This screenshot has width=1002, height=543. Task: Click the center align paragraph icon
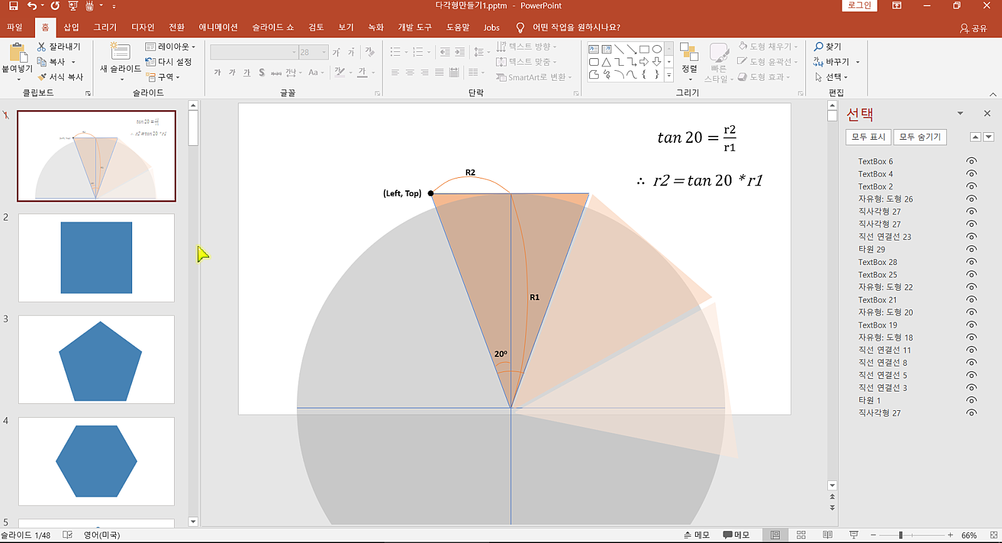pos(410,73)
